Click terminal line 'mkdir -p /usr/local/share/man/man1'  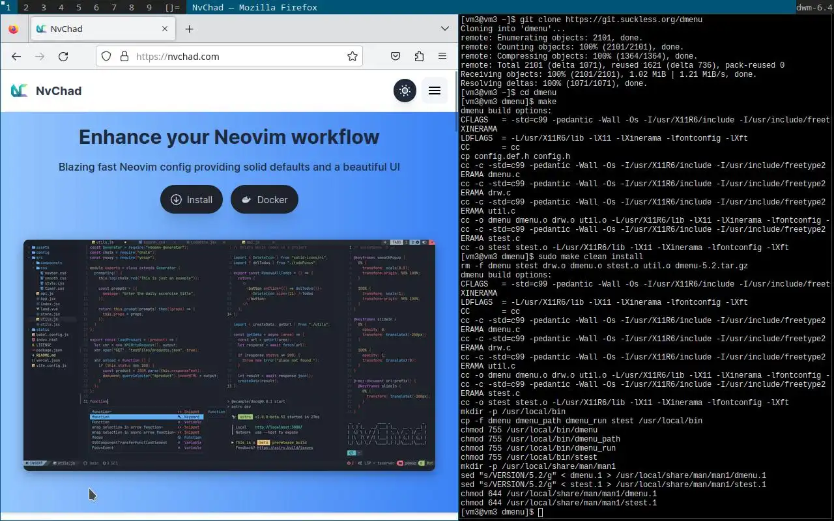[538, 466]
